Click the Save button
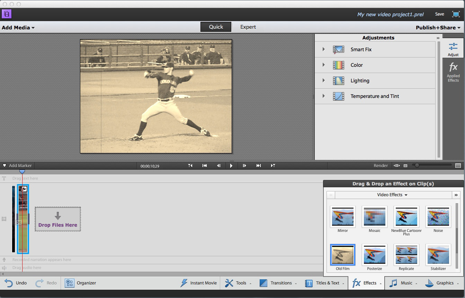Screen dimensions: 465x298 pos(439,14)
